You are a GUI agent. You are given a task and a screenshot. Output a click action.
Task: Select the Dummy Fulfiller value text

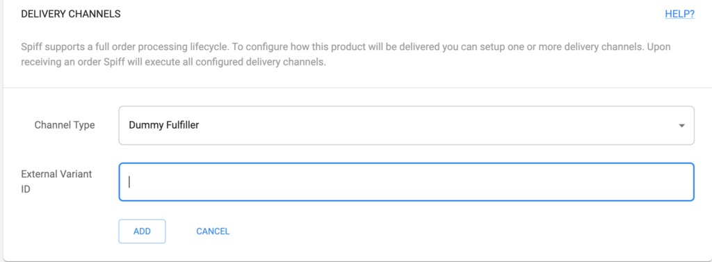point(164,125)
